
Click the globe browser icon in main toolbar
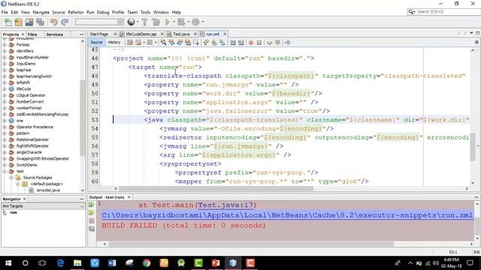point(132,22)
